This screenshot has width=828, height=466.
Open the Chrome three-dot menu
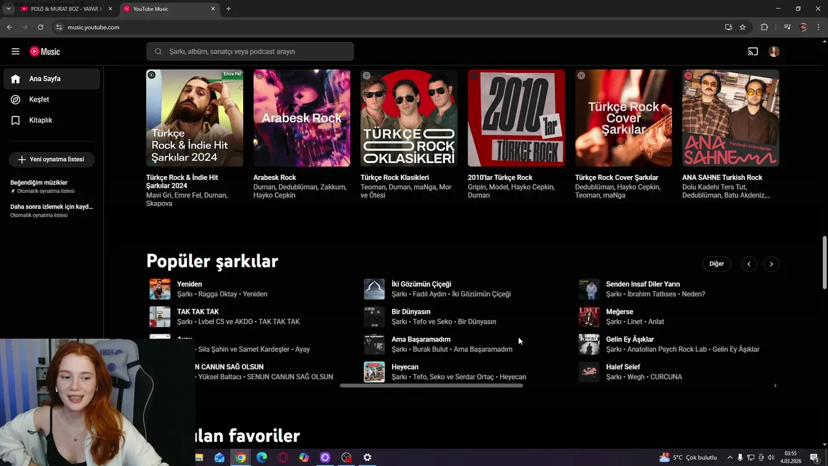pyautogui.click(x=818, y=27)
